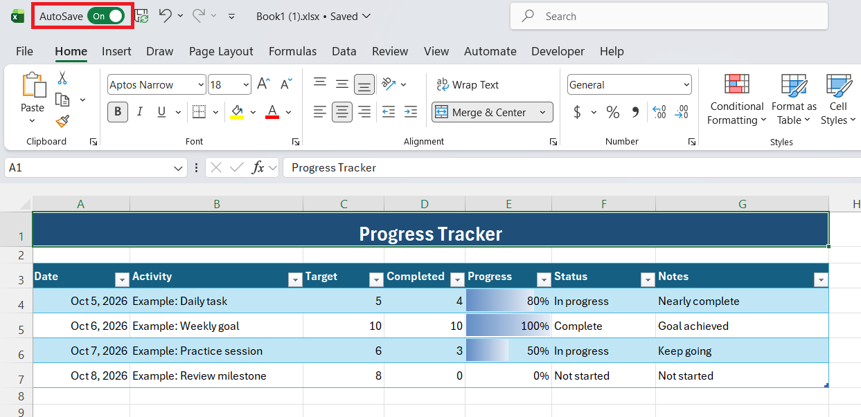The image size is (861, 417).
Task: Click the Increase Indent icon
Action: (411, 111)
